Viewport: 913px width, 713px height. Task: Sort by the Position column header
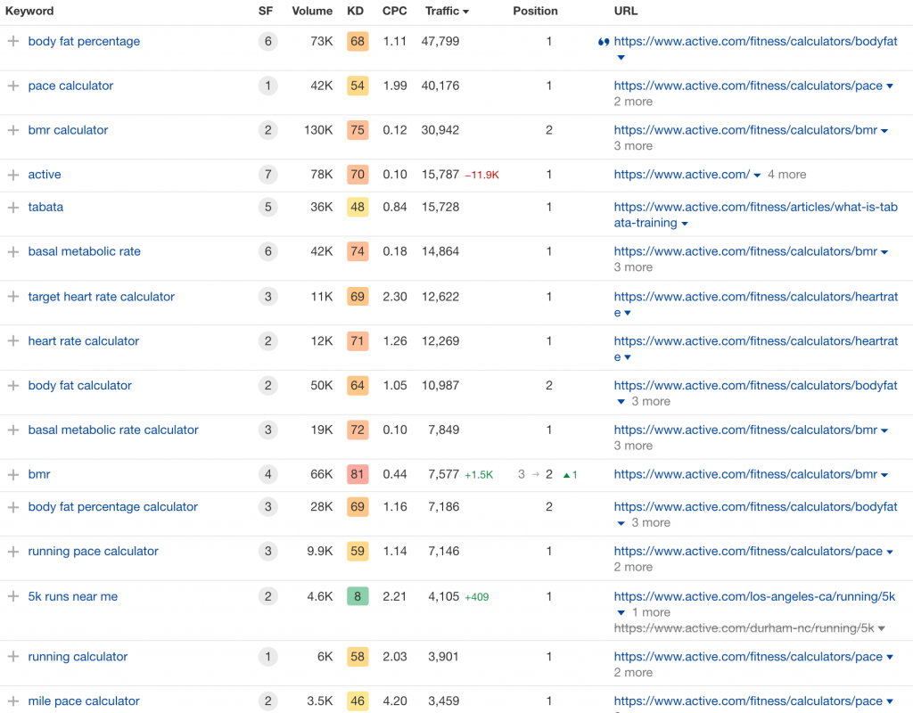[x=535, y=11]
